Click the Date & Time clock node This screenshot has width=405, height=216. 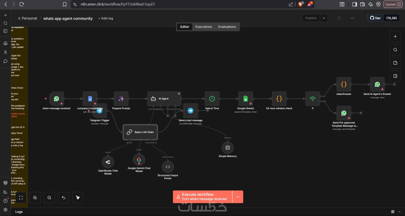[212, 99]
